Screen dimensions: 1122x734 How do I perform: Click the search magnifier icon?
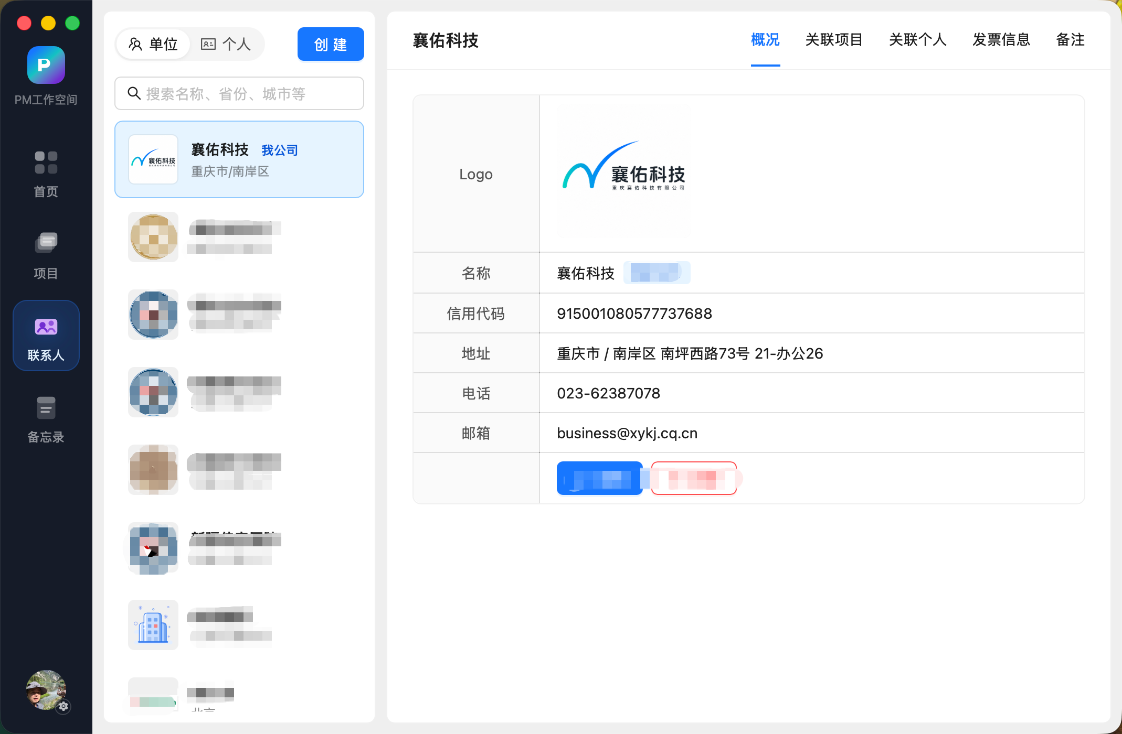(134, 93)
